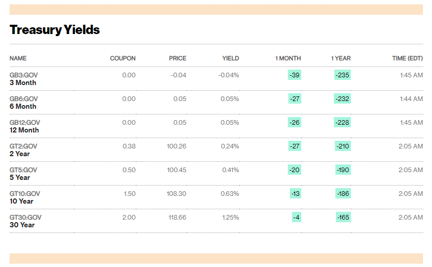Image resolution: width=432 pixels, height=267 pixels.
Task: Click the TIME (EDT) column header
Action: (x=408, y=58)
